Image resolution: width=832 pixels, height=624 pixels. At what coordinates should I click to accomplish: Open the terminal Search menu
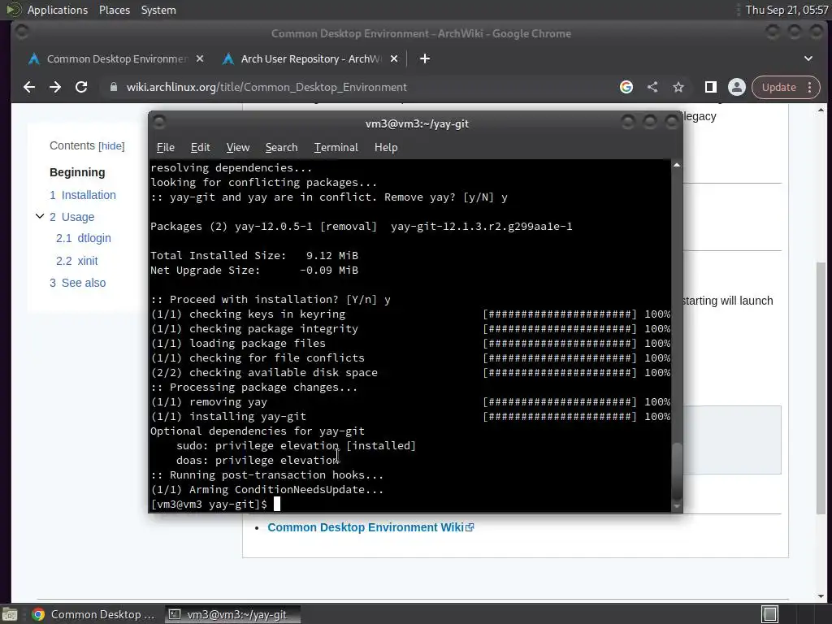click(281, 148)
